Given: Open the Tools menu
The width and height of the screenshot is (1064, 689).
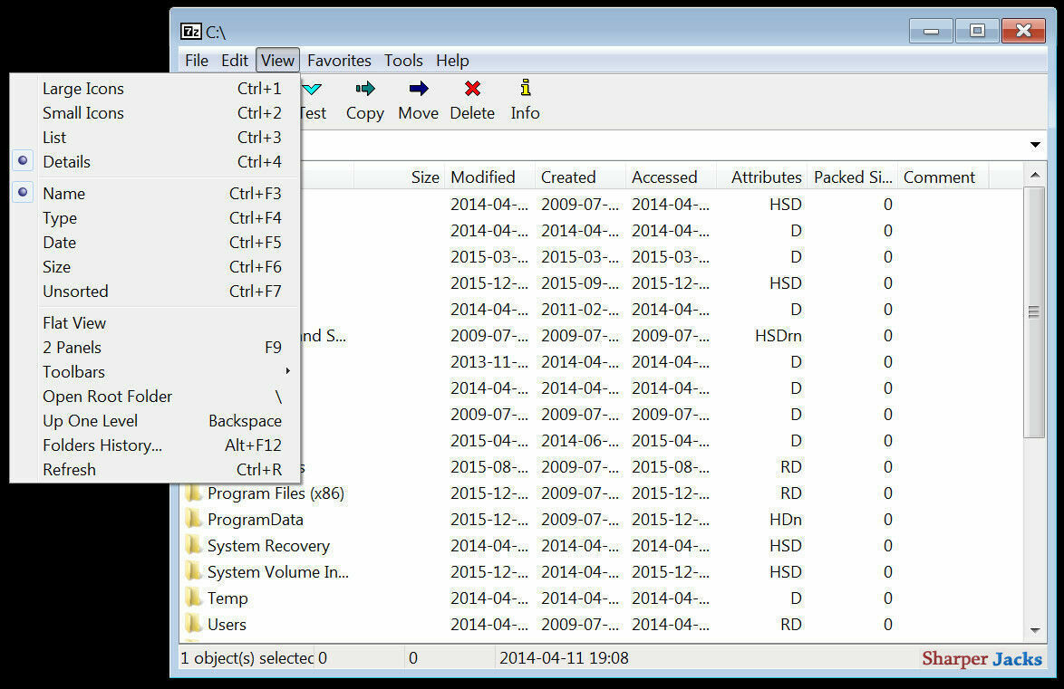Looking at the screenshot, I should pos(403,61).
